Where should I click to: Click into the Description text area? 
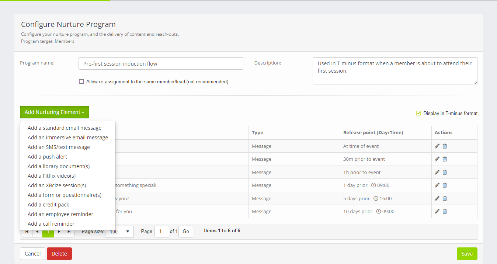click(395, 71)
